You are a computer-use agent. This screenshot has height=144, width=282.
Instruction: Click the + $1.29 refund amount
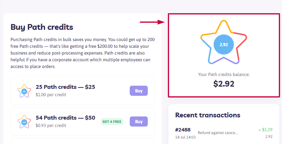point(266,130)
